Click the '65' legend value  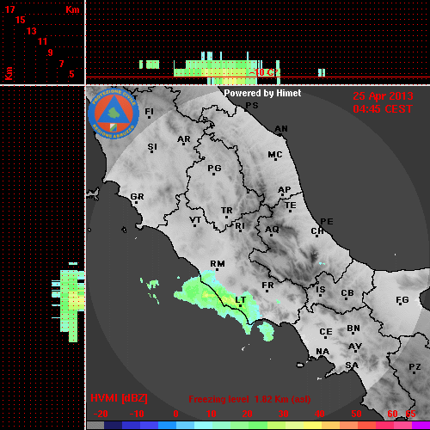[x=410, y=414]
